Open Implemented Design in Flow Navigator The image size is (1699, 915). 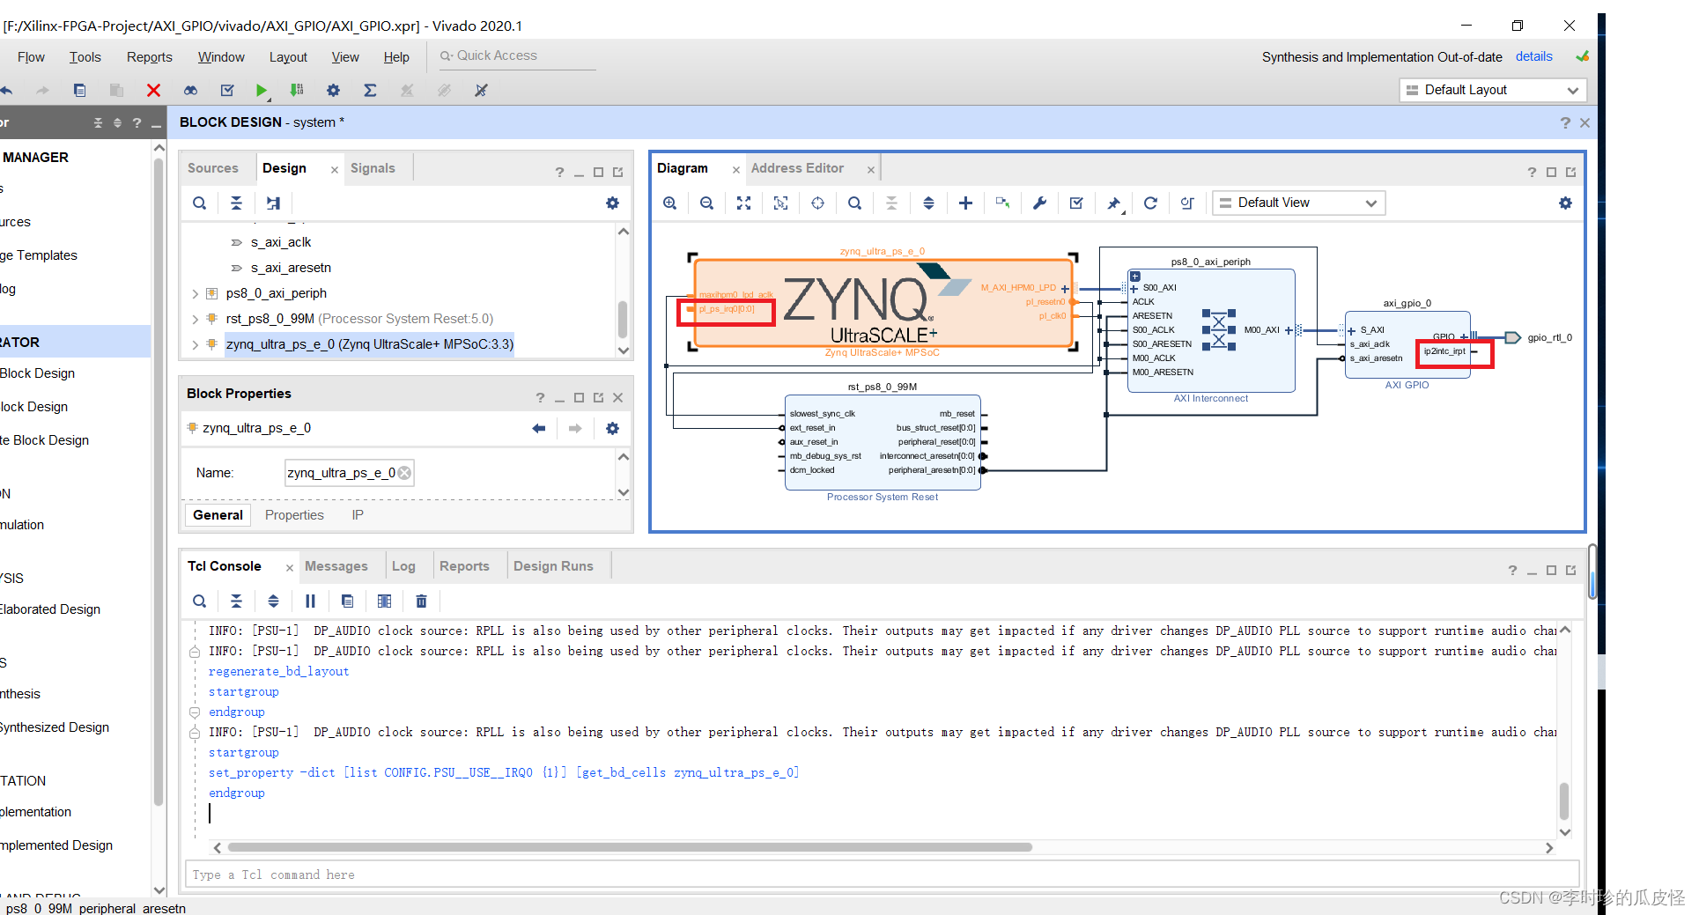pos(56,845)
